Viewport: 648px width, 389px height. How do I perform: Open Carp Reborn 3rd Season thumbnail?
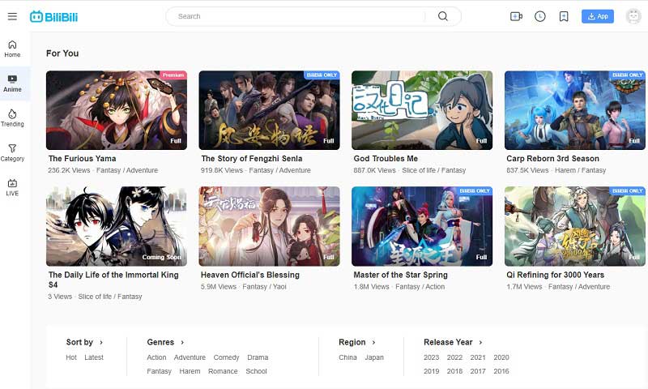pyautogui.click(x=575, y=110)
